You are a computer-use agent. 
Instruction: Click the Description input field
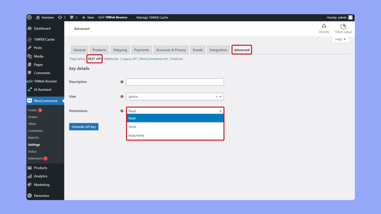175,82
